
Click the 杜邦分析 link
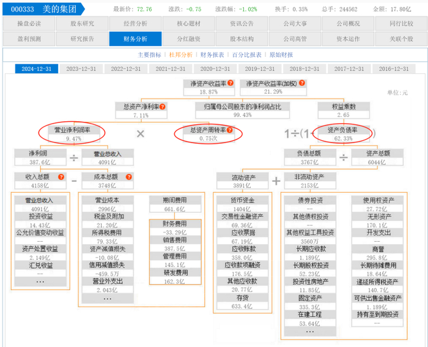click(x=181, y=55)
